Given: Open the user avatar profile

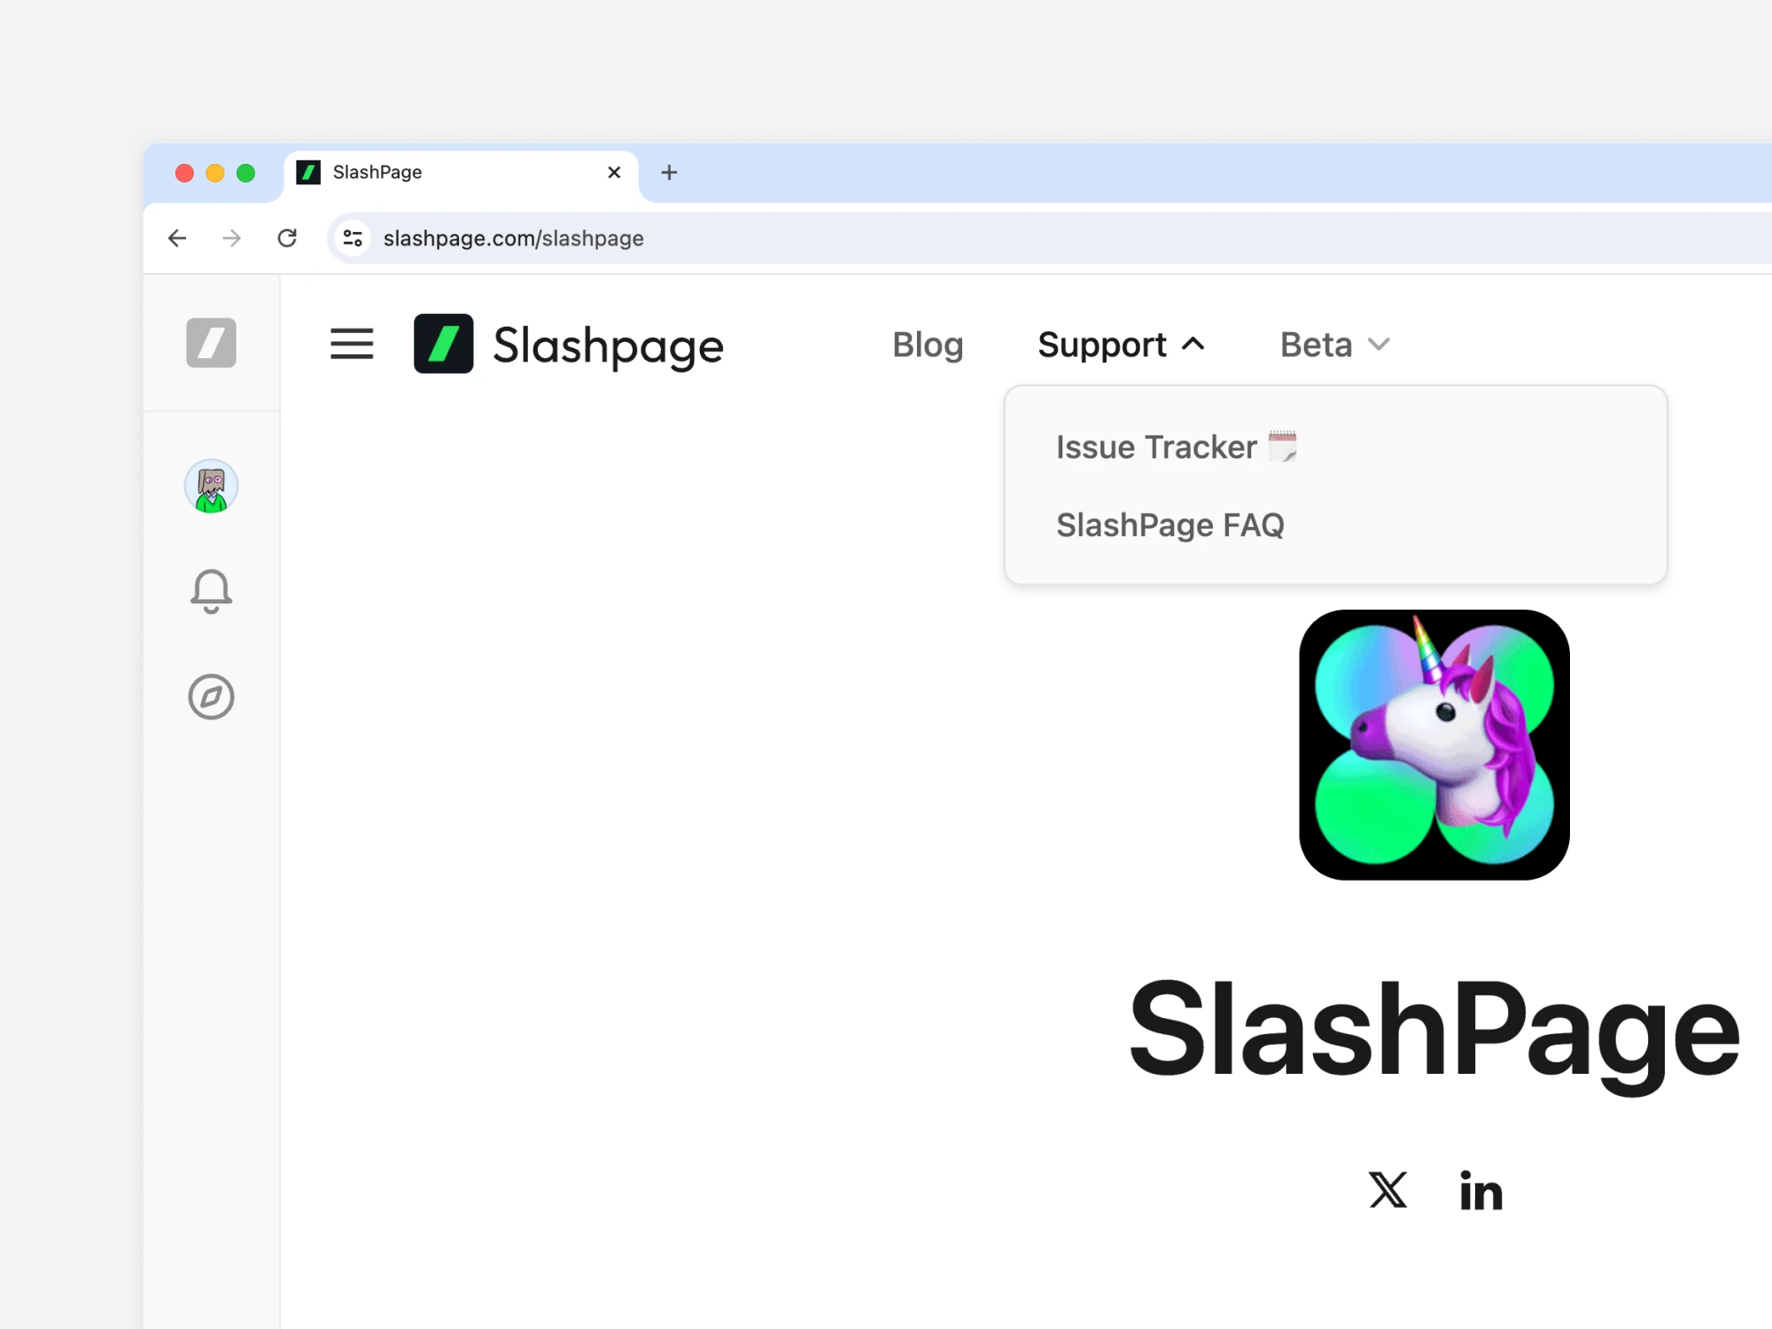Looking at the screenshot, I should click(211, 486).
